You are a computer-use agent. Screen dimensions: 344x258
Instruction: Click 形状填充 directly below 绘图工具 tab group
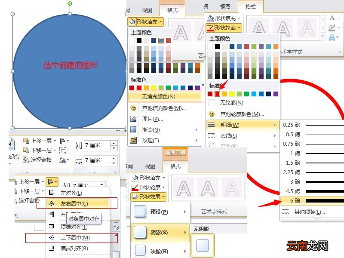148,178
